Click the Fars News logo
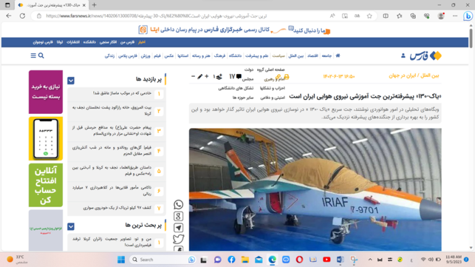Screen dimensions: 475x267 pyautogui.click(x=426, y=56)
